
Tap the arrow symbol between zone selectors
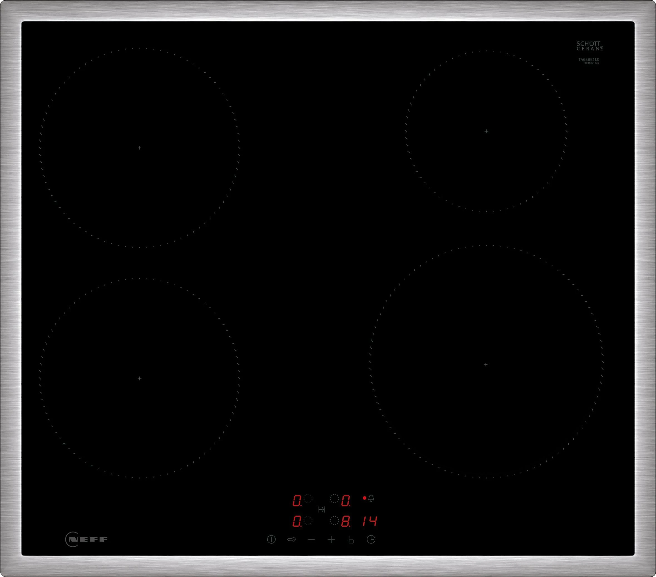point(321,509)
